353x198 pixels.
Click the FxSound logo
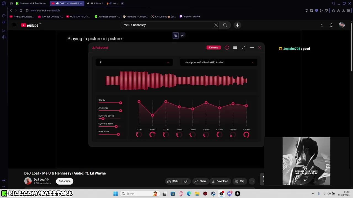[x=100, y=48]
